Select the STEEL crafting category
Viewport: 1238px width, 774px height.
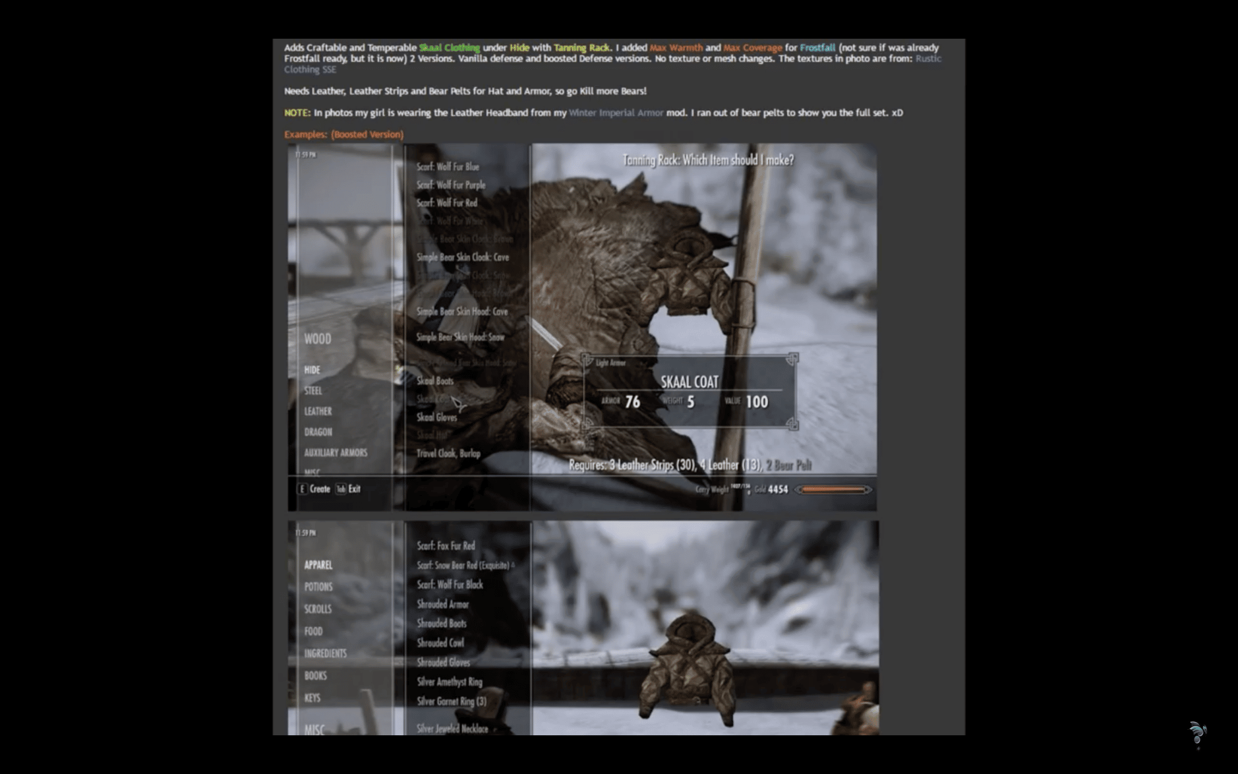[x=313, y=391]
